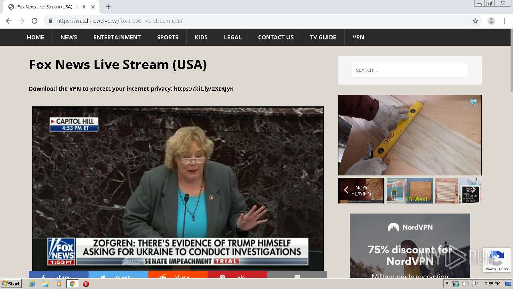Viewport: 513px width, 289px height.
Task: Open the ENTERTAINMENT menu item
Action: pyautogui.click(x=117, y=37)
